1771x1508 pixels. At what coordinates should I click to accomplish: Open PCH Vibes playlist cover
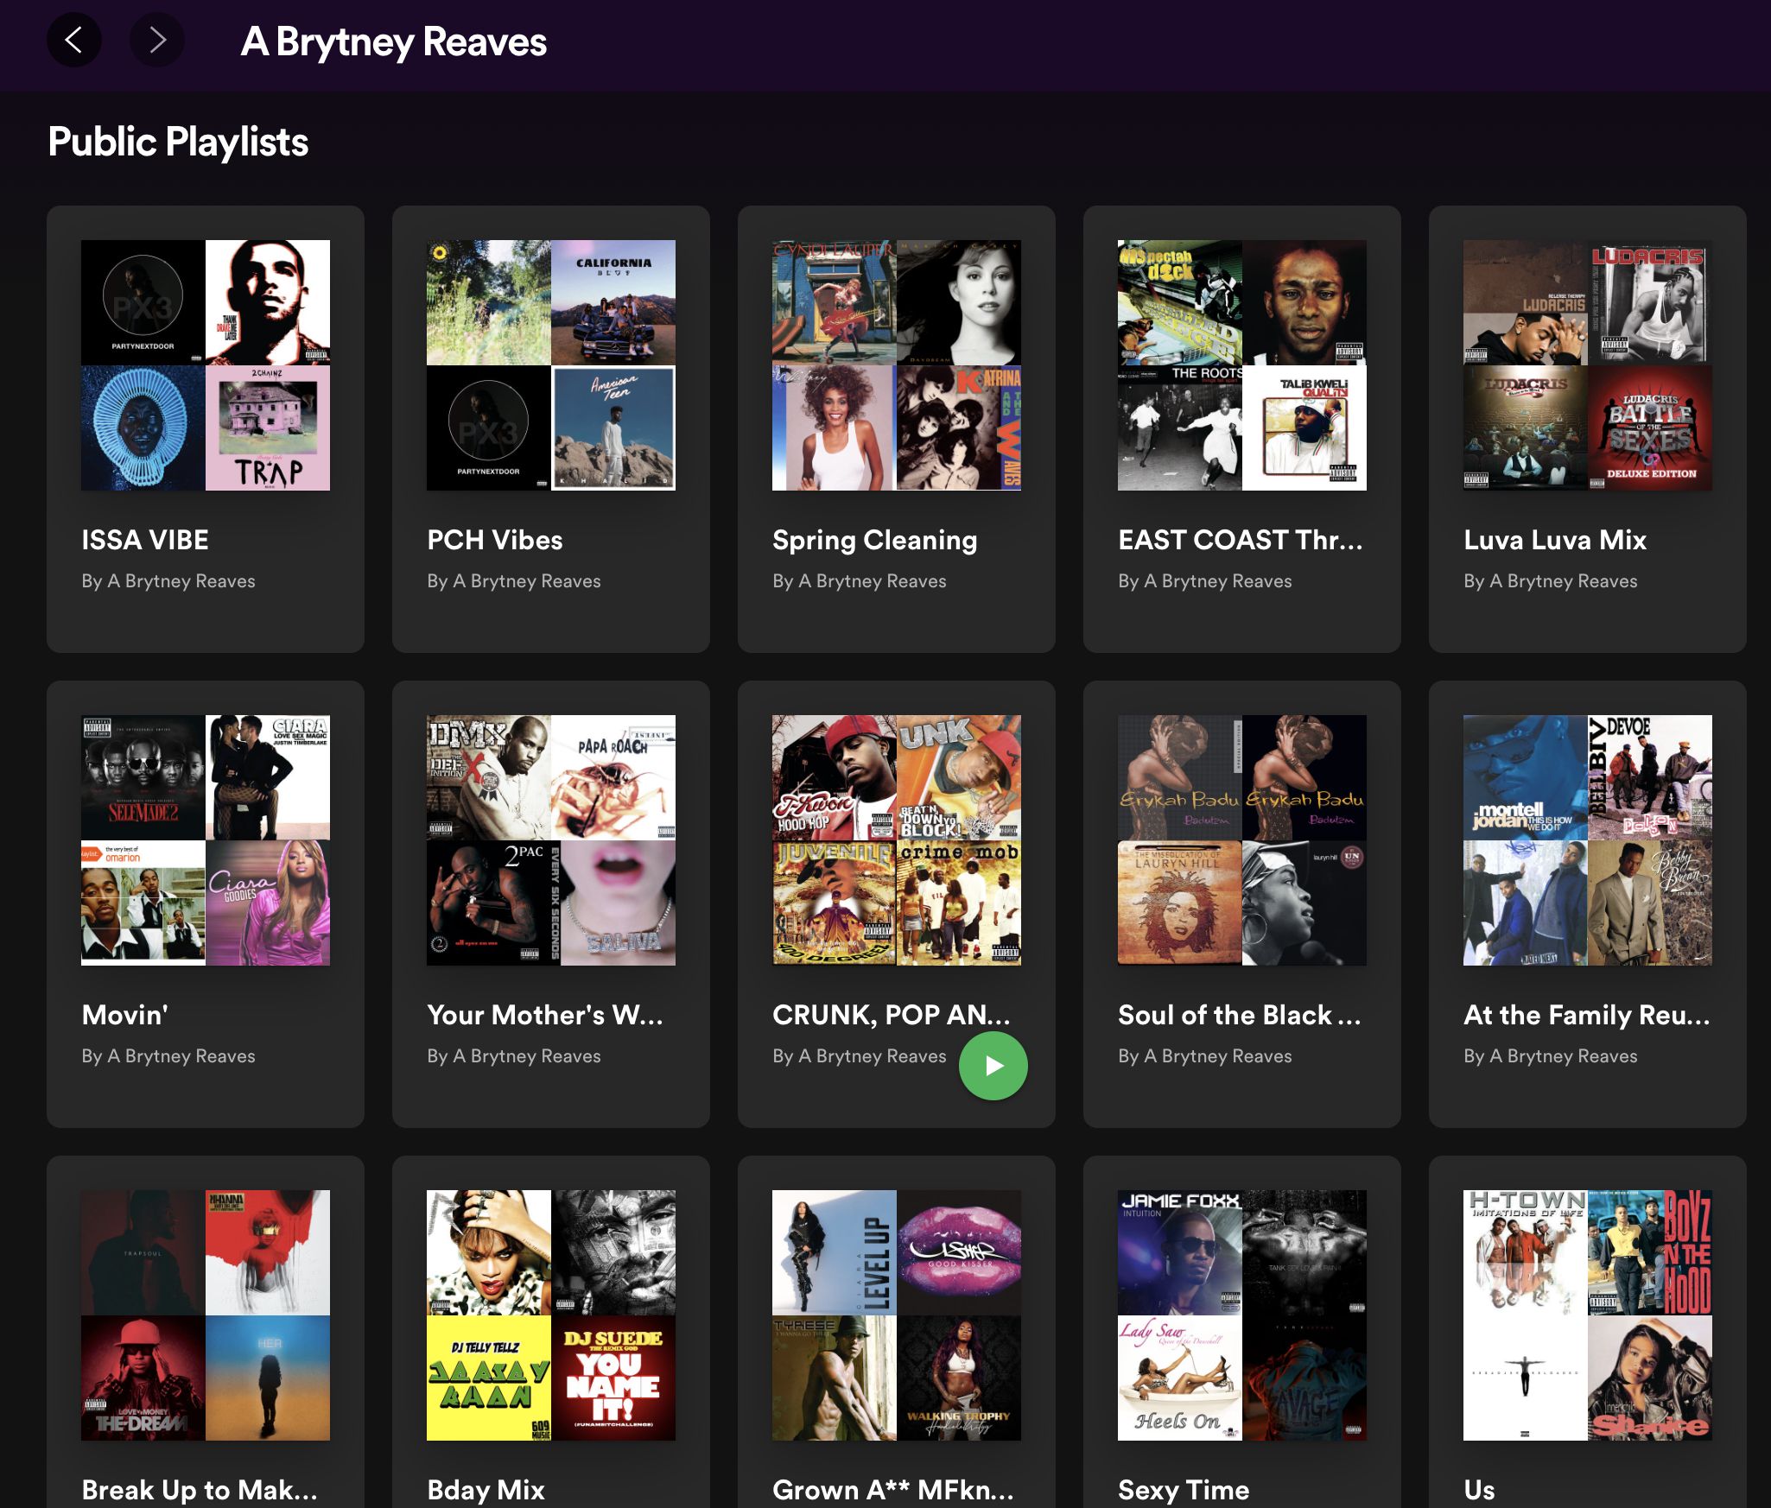point(551,365)
